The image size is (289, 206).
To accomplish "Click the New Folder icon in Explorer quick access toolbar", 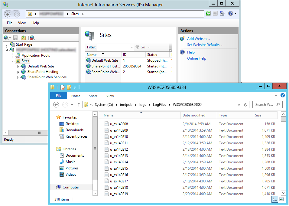I will click(69, 87).
